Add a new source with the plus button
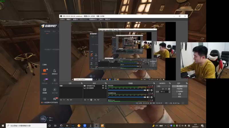Screen dimensions: 229x128 [x=85, y=100]
